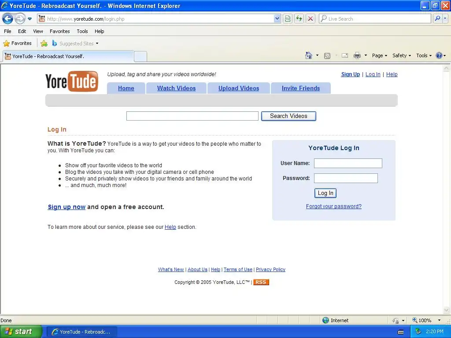The height and width of the screenshot is (338, 451).
Task: Open the Suggested Sites dropdown
Action: (x=75, y=44)
